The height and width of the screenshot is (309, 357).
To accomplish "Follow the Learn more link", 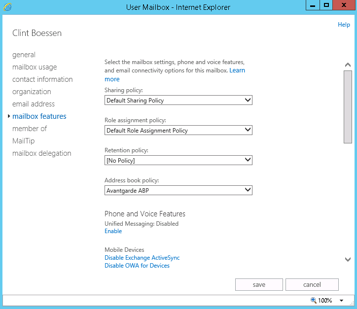I will pyautogui.click(x=237, y=70).
